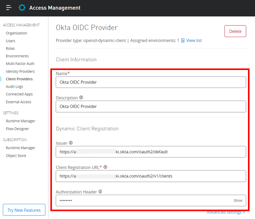Focus the Client Registration URL field
This screenshot has width=255, height=219.
(x=151, y=176)
